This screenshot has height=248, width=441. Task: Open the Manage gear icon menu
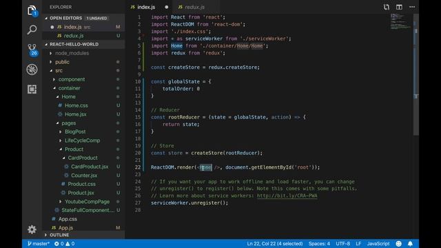tap(32, 229)
